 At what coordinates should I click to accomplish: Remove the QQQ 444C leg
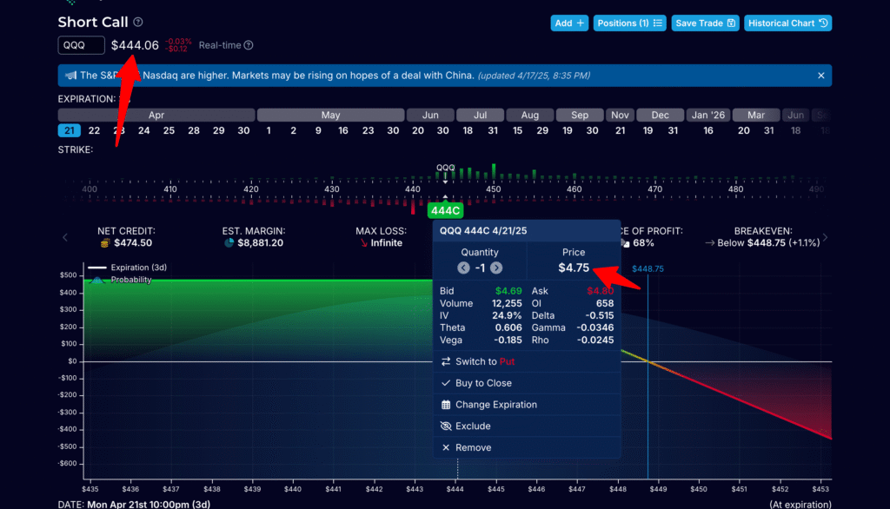click(526, 447)
